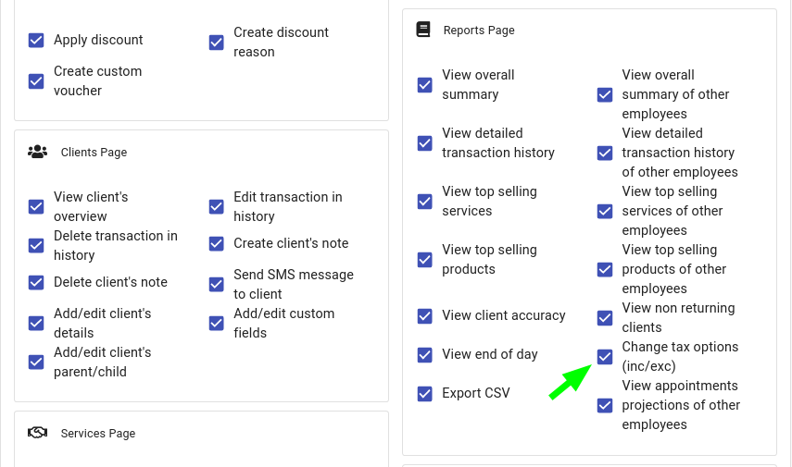Viewport: 792px width, 467px height.
Task: Disable View detailed transaction history of other employees
Action: coord(605,153)
